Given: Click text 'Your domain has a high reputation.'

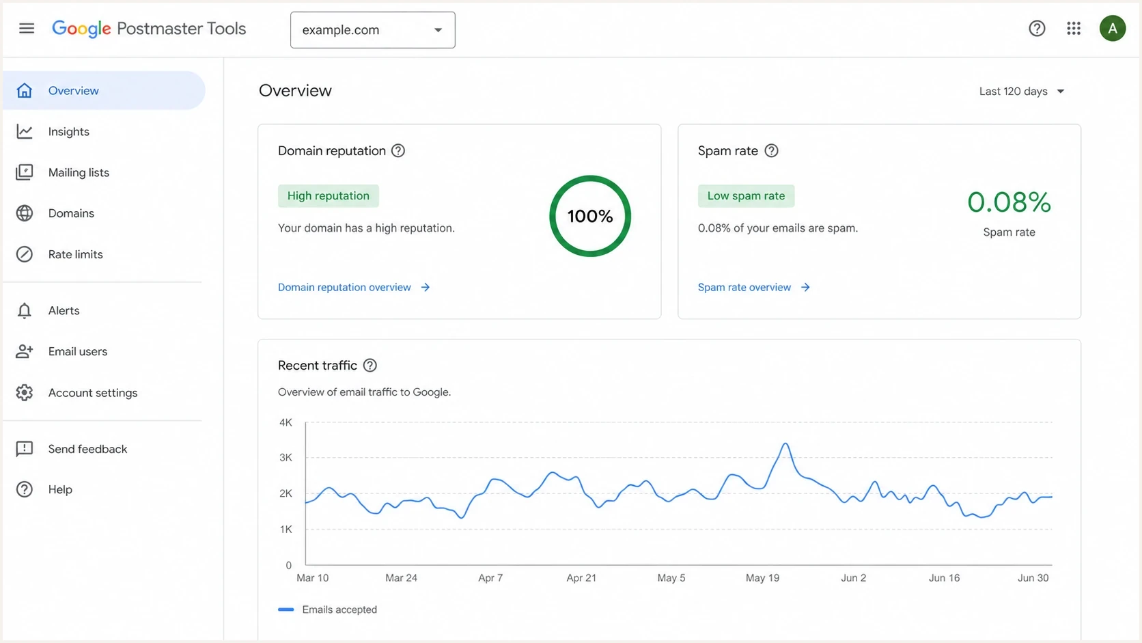Looking at the screenshot, I should click(x=366, y=228).
